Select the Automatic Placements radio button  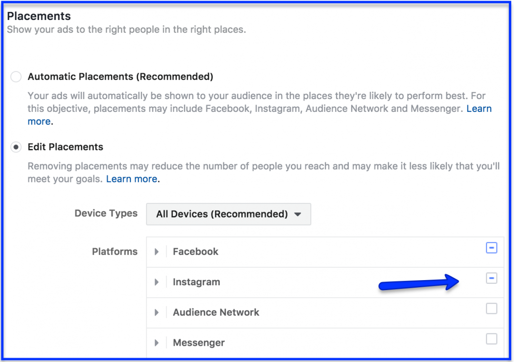click(x=16, y=77)
